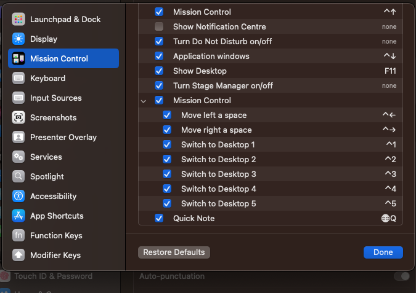The width and height of the screenshot is (416, 293).
Task: Click the Input Sources icon
Action: [18, 98]
